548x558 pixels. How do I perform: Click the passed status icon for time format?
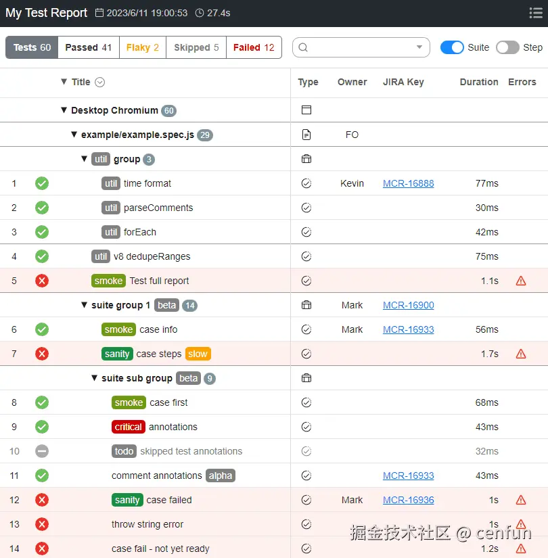click(x=42, y=183)
